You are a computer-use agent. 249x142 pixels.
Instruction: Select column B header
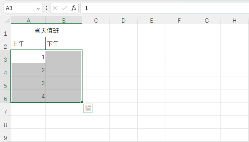64,20
